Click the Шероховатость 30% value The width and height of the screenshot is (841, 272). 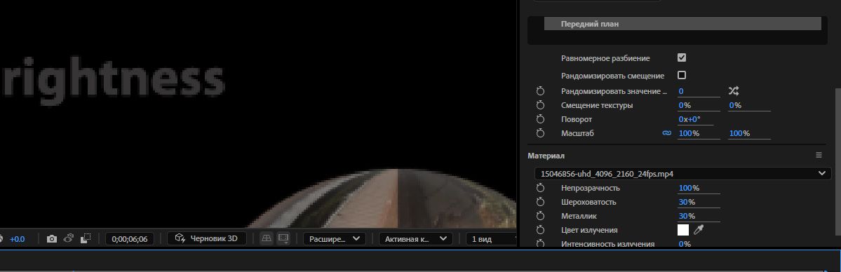(687, 202)
